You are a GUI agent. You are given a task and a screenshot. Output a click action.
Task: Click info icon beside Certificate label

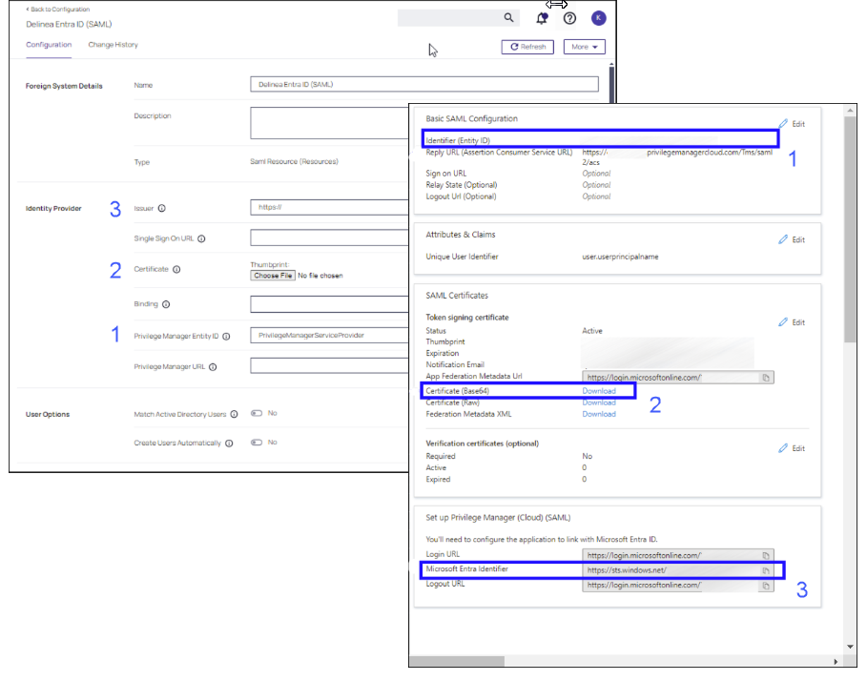tap(177, 270)
